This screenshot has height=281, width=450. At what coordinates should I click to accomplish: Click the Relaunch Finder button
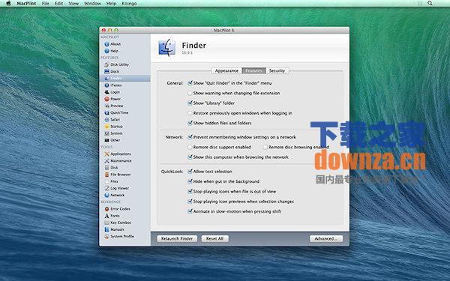[x=177, y=238]
